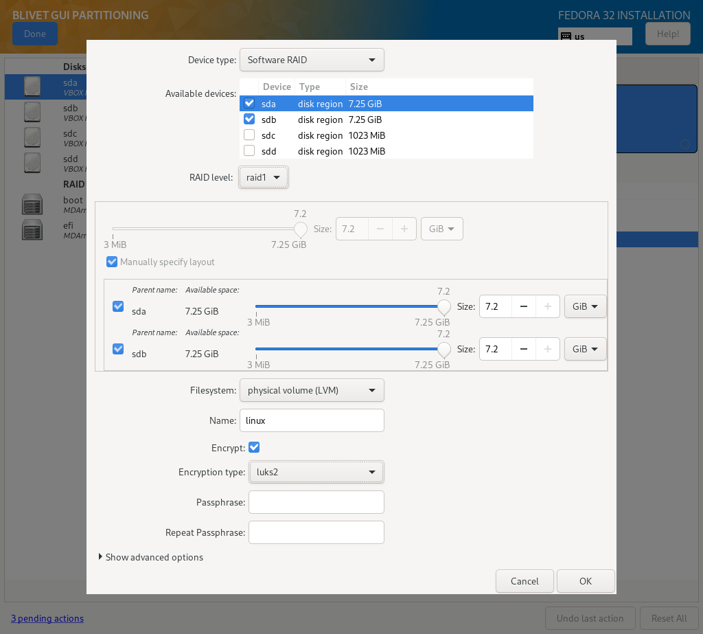703x634 pixels.
Task: Open the Device type dropdown
Action: [312, 60]
